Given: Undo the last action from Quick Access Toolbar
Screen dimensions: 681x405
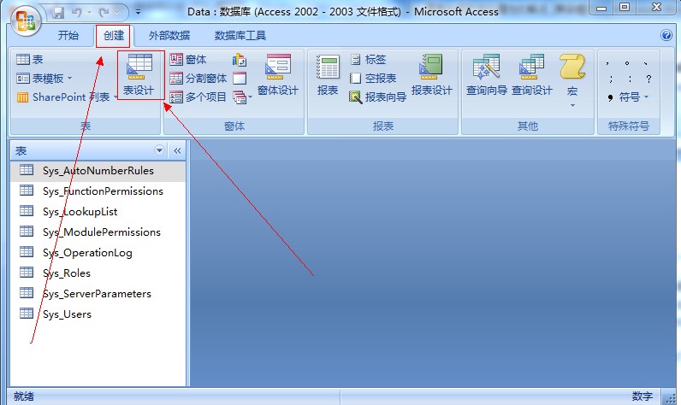Looking at the screenshot, I should click(x=77, y=13).
